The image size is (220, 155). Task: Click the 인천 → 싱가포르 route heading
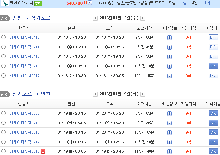[x=31, y=18]
